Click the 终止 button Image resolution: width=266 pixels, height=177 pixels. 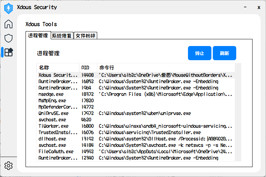click(x=199, y=53)
